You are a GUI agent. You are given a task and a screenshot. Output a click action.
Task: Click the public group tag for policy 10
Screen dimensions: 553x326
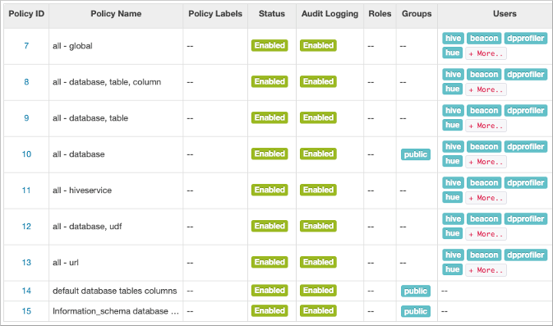416,154
